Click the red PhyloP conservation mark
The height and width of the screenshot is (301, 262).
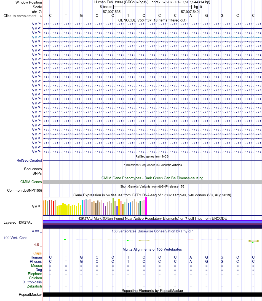191,240
